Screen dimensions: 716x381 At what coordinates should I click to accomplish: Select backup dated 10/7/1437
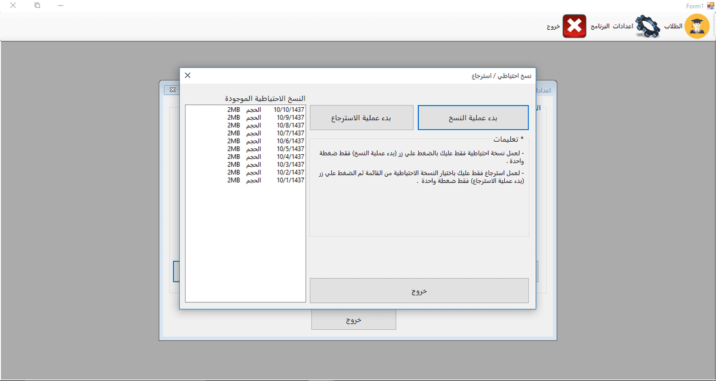tap(246, 133)
